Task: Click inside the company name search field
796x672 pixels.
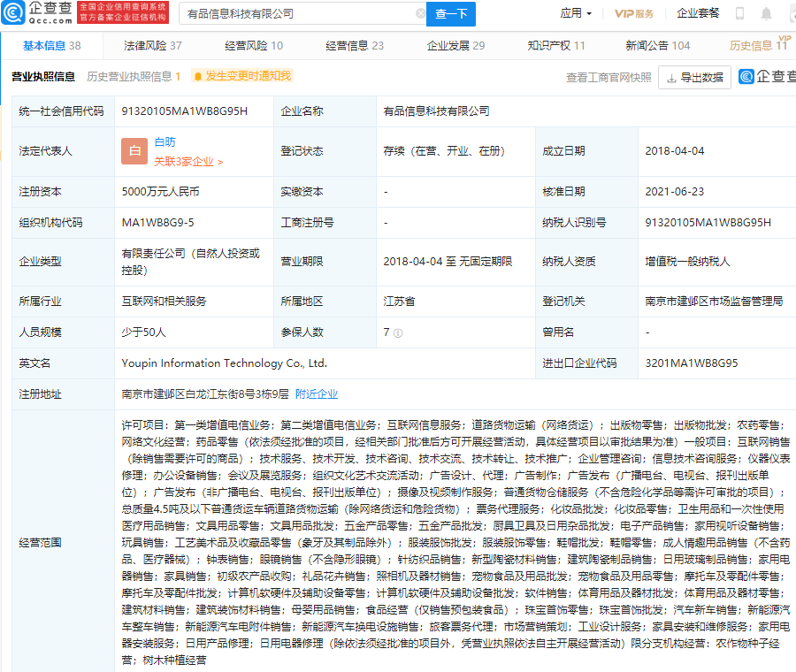Action: tap(292, 13)
